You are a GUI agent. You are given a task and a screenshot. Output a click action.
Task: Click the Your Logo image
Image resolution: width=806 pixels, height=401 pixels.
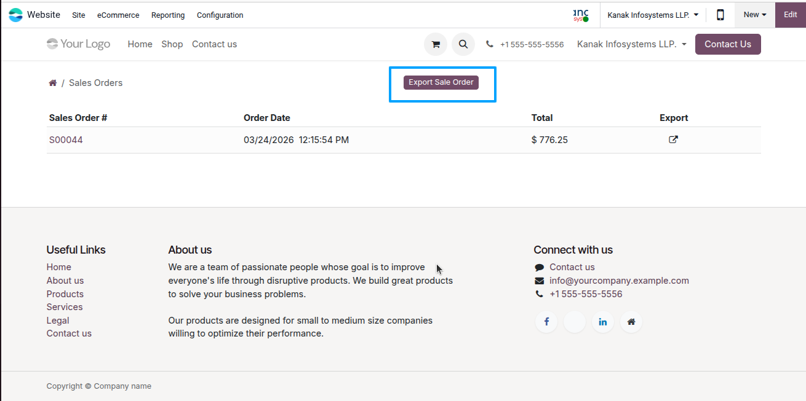pos(79,44)
